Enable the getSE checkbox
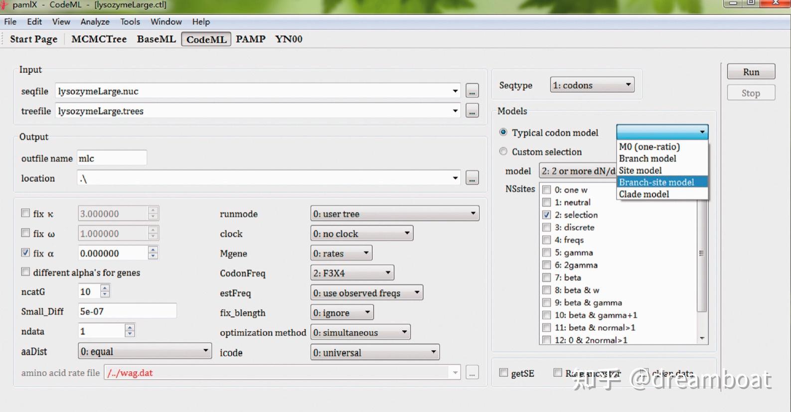 point(504,373)
